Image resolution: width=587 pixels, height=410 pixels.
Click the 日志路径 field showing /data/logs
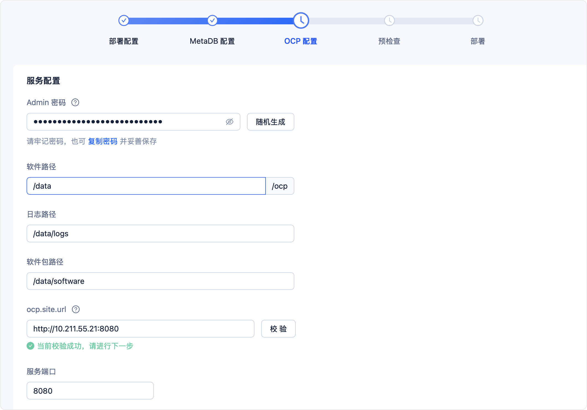tap(160, 233)
